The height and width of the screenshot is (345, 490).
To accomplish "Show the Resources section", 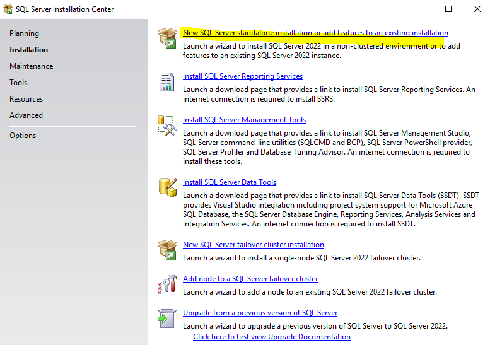I will 26,99.
